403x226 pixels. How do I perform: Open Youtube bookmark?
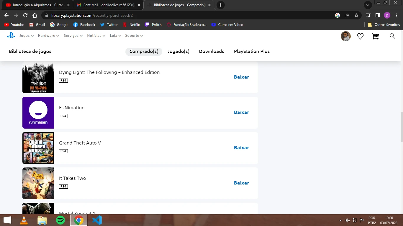14,25
